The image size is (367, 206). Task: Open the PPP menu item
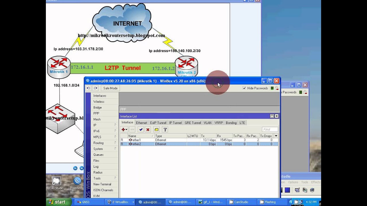click(x=105, y=113)
